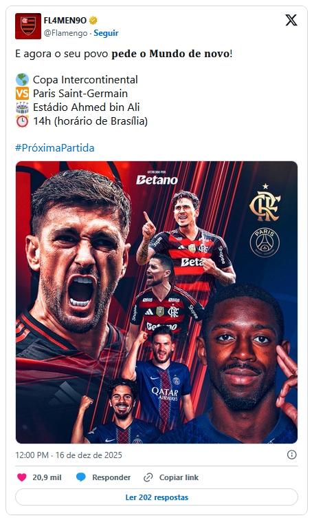Click the PSG crest in the poster
314x518 pixels.
click(265, 242)
